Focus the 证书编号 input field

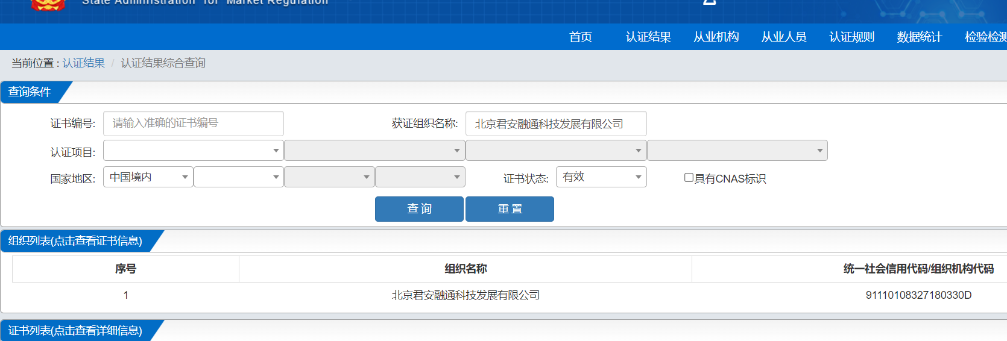194,124
